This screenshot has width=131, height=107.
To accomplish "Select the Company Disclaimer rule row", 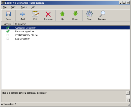I will [65, 28].
